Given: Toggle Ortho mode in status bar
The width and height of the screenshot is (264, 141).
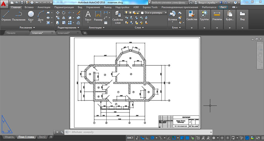Looking at the screenshot, I should pos(147,138).
